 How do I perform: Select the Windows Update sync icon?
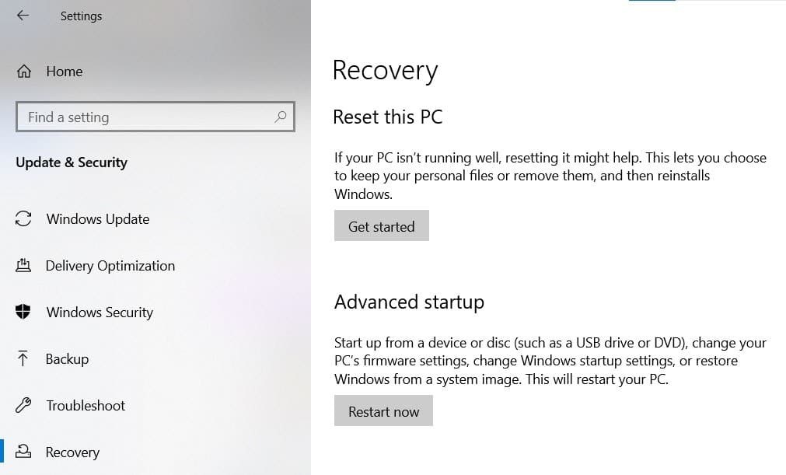23,219
